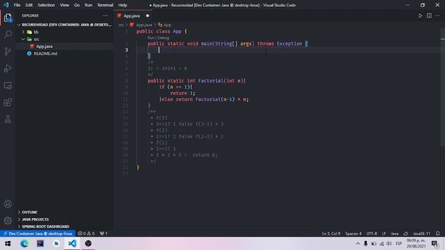Open the View menu
The width and height of the screenshot is (445, 250).
(x=65, y=5)
